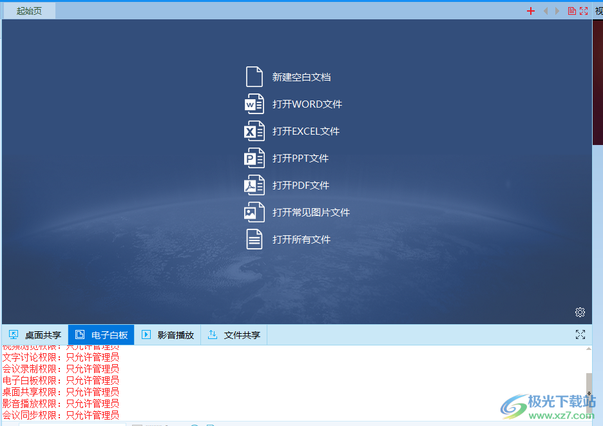Click the red plus to add whiteboard page

tap(530, 10)
